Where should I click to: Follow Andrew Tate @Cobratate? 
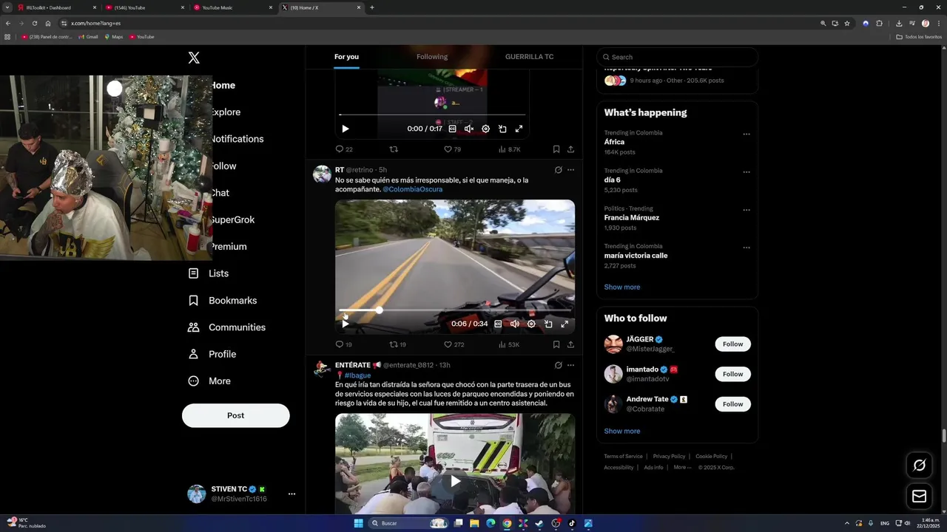[732, 404]
